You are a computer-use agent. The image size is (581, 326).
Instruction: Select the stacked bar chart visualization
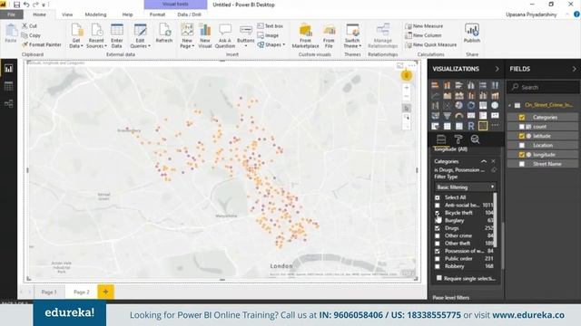tap(436, 85)
